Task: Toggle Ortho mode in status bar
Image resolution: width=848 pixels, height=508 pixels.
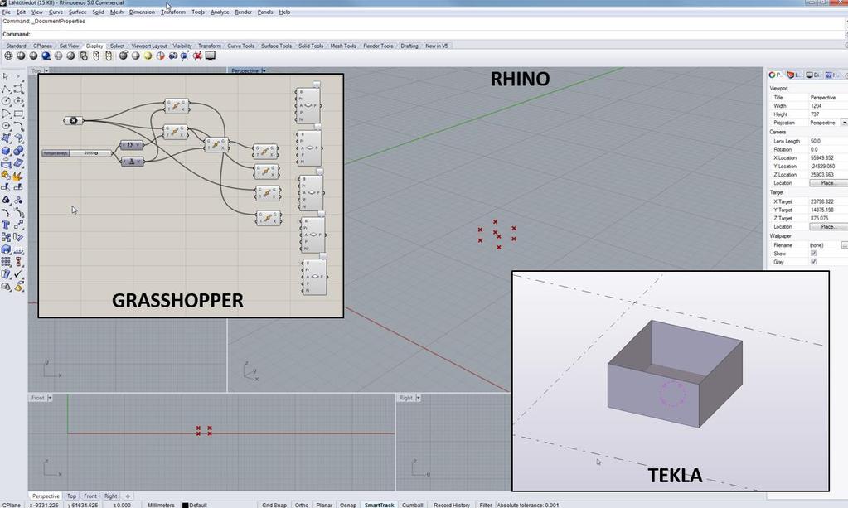Action: (301, 505)
